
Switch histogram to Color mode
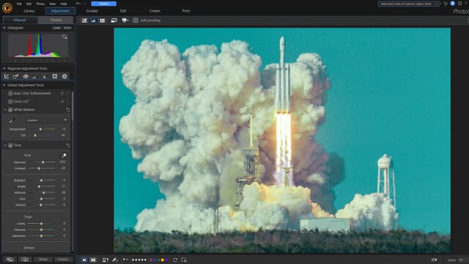(56, 28)
